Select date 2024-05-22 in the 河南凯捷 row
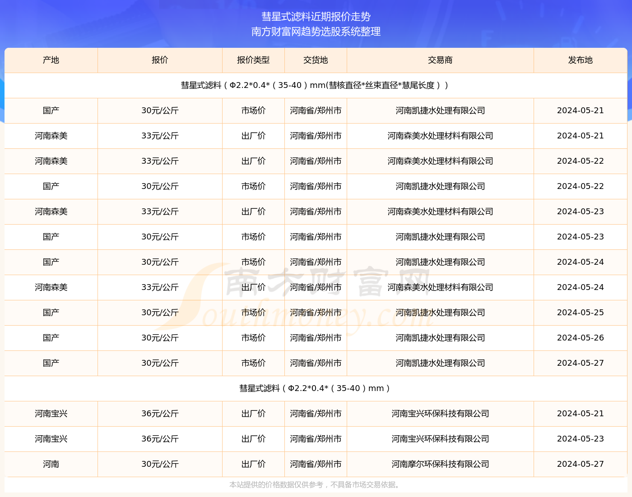The height and width of the screenshot is (497, 632). click(x=580, y=186)
